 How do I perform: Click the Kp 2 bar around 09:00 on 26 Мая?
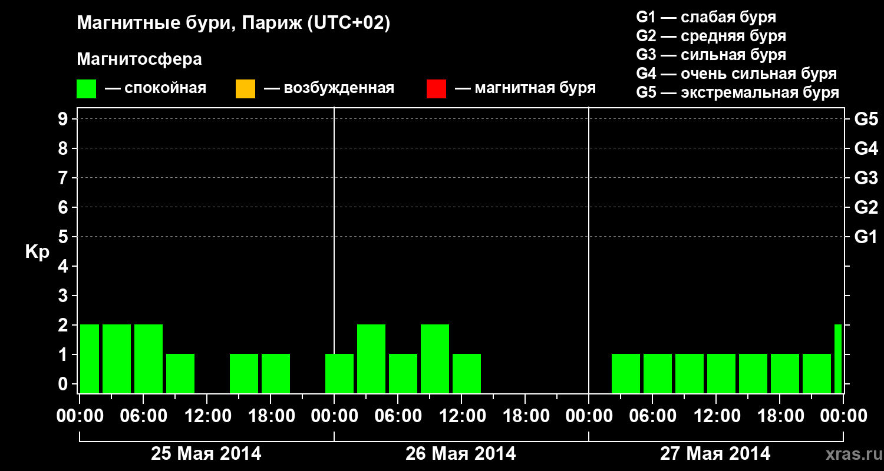435,359
